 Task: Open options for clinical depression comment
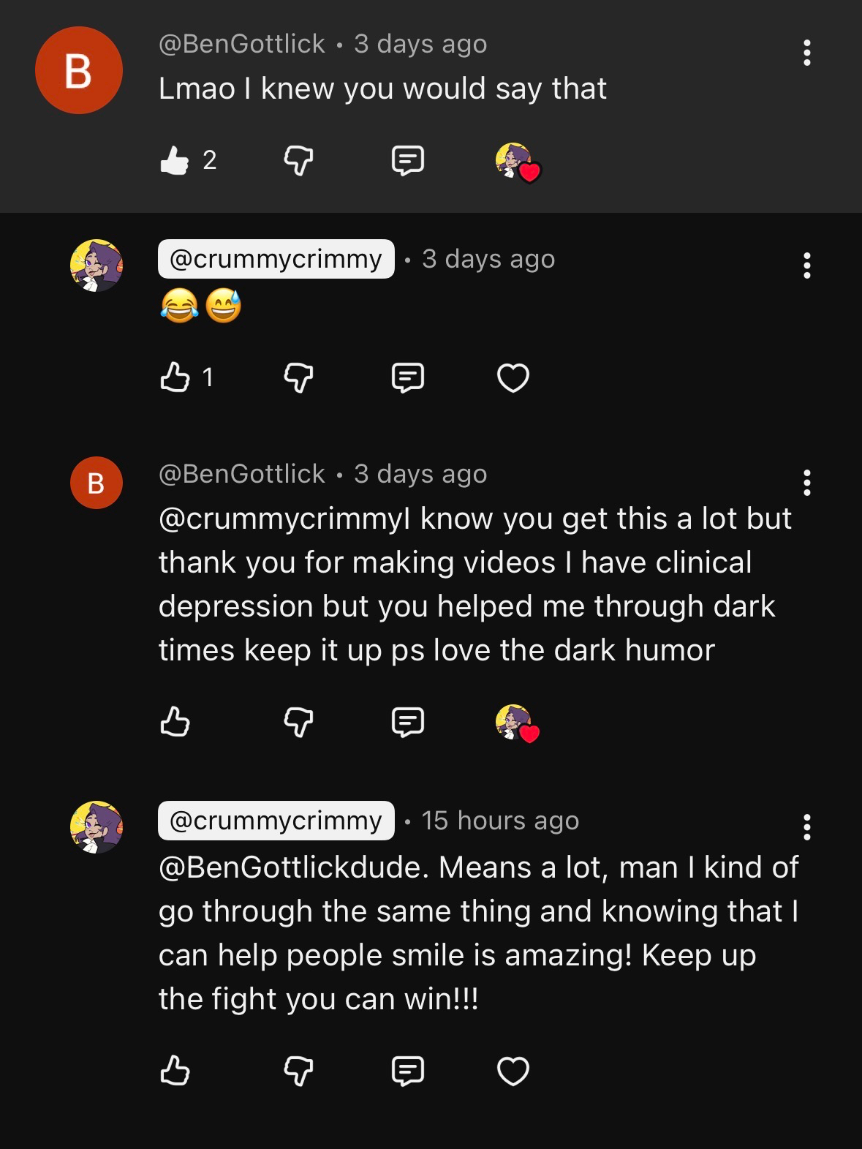pos(806,483)
